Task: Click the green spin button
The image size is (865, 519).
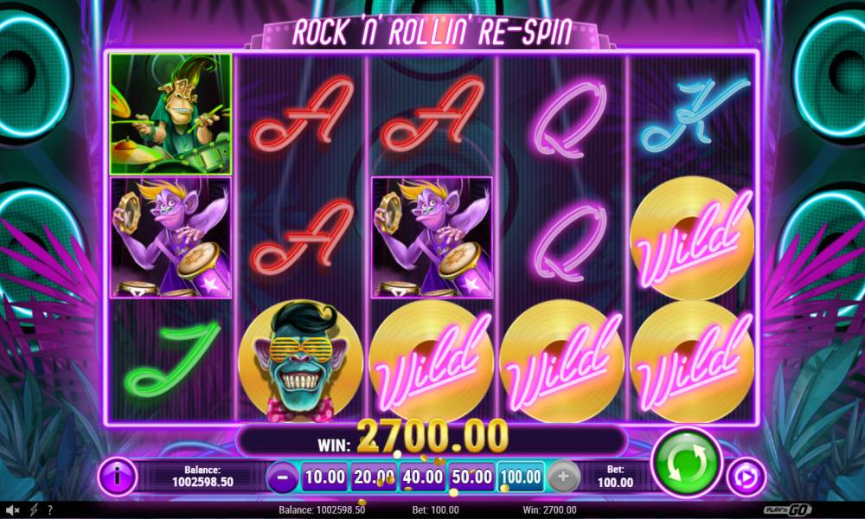Action: coord(686,463)
